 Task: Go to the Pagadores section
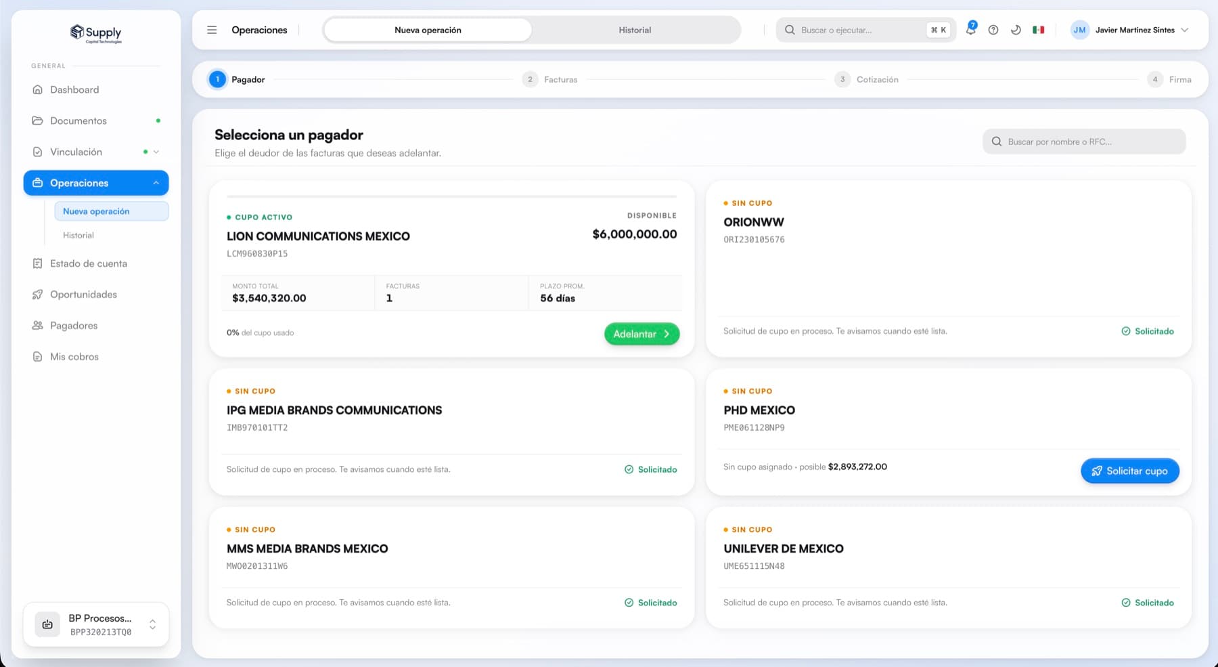click(x=96, y=326)
